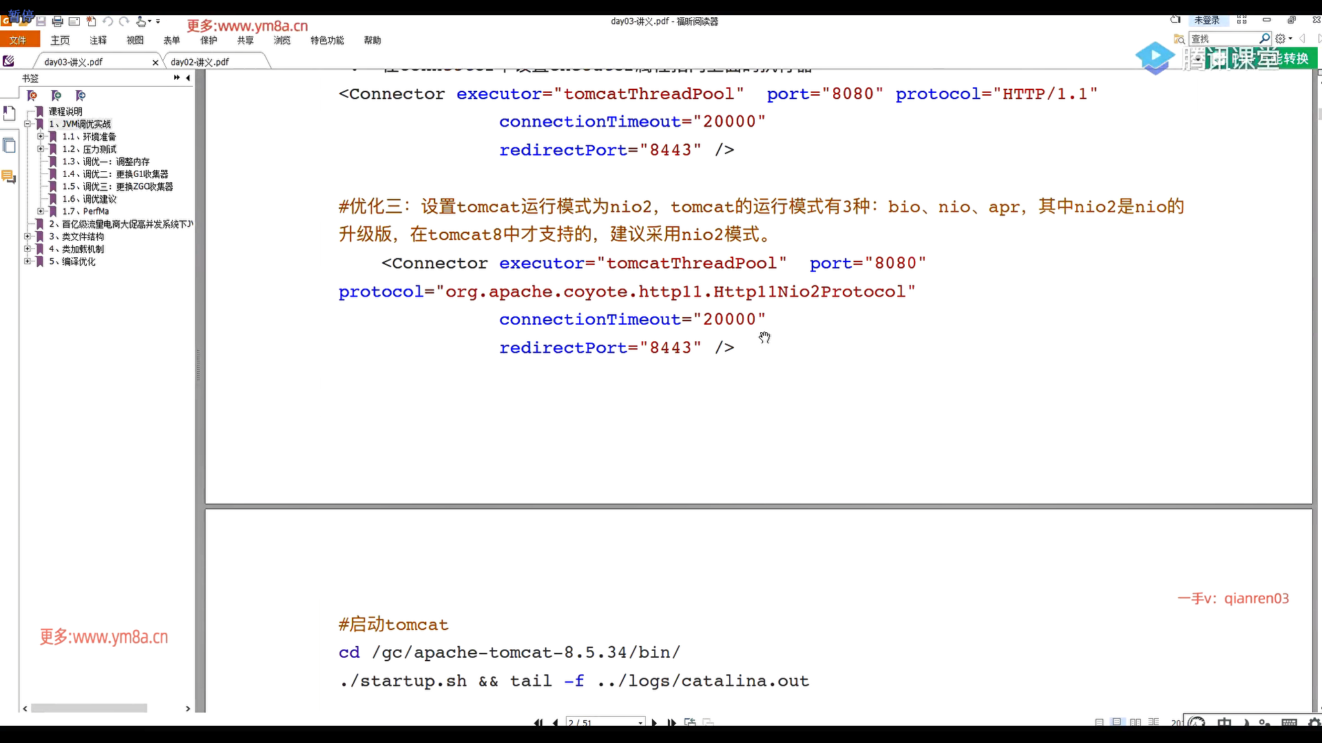Click the Undo arrow icon

(x=107, y=22)
